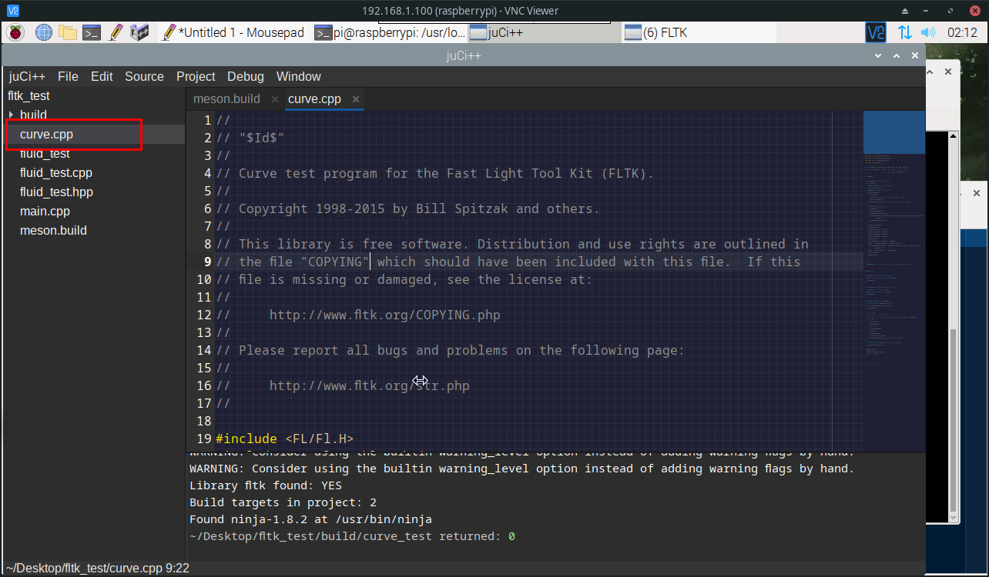
Task: Launch the terminal from panel launcher
Action: tap(92, 32)
